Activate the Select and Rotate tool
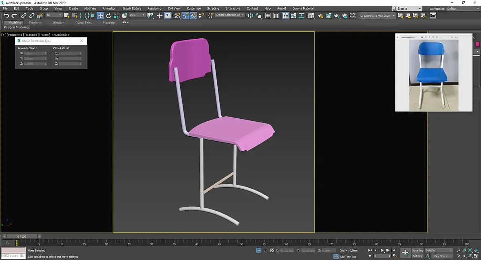Screen dimensions: 481x260 (x=108, y=15)
